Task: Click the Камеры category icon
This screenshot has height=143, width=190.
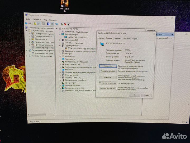Action: coord(63,53)
